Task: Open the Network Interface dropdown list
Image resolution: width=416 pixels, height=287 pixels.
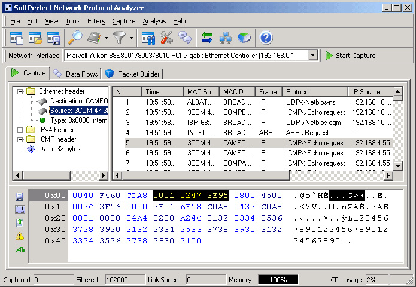Action: click(x=312, y=56)
